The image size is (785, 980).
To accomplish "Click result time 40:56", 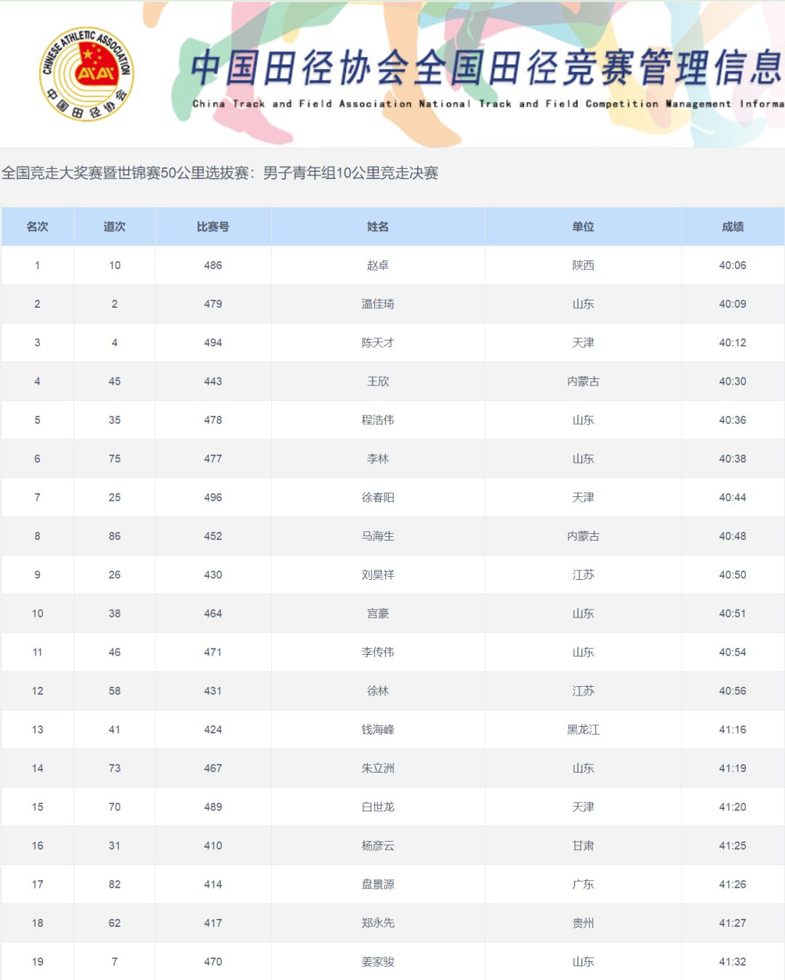I will tap(733, 690).
